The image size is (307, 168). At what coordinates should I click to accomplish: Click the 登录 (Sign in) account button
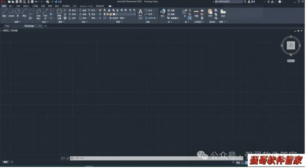point(252,1)
